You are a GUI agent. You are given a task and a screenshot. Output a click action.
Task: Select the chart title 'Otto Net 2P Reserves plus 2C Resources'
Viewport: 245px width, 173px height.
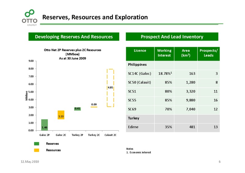(73, 50)
